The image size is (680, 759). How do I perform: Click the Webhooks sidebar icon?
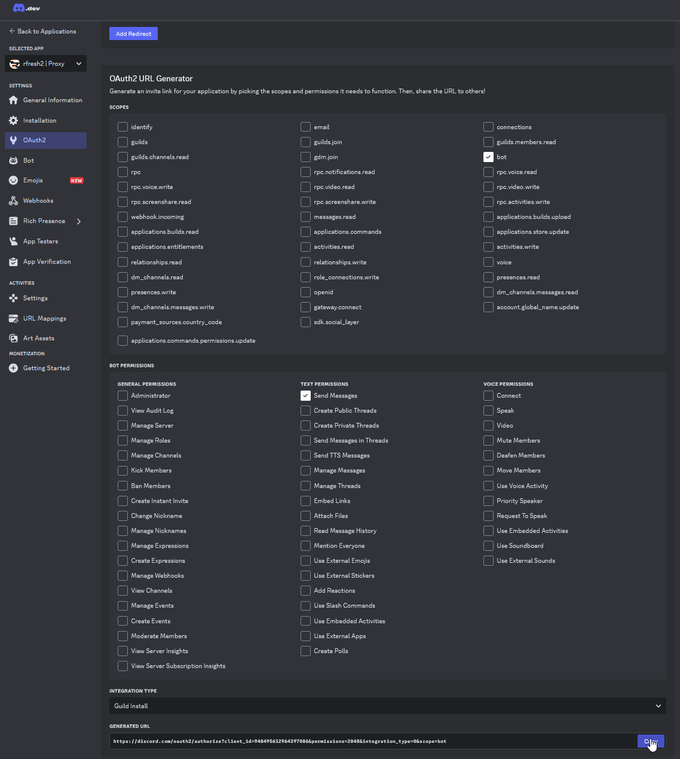click(x=13, y=201)
